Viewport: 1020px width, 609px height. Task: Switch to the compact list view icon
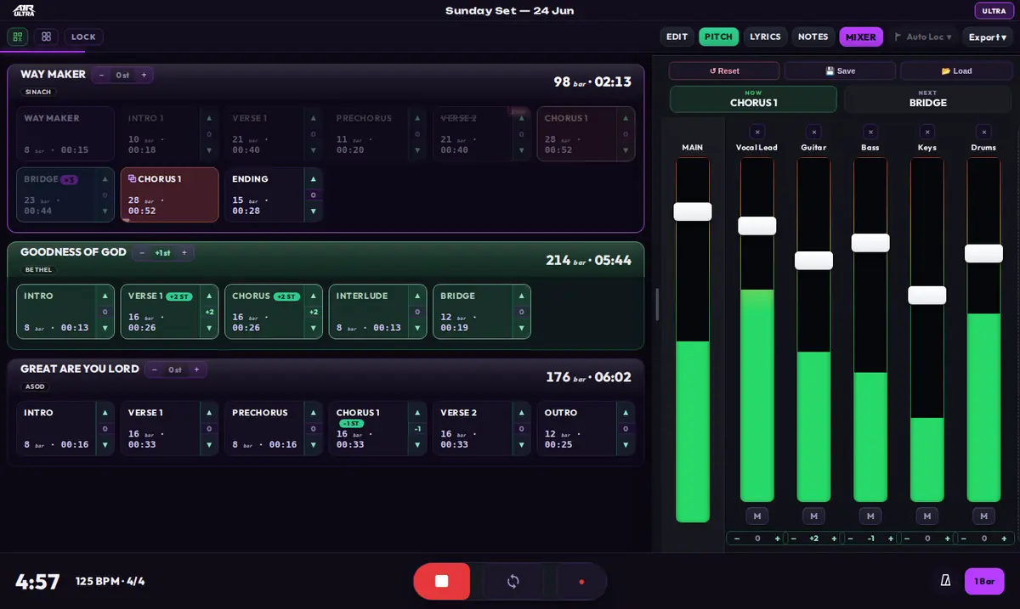(18, 37)
